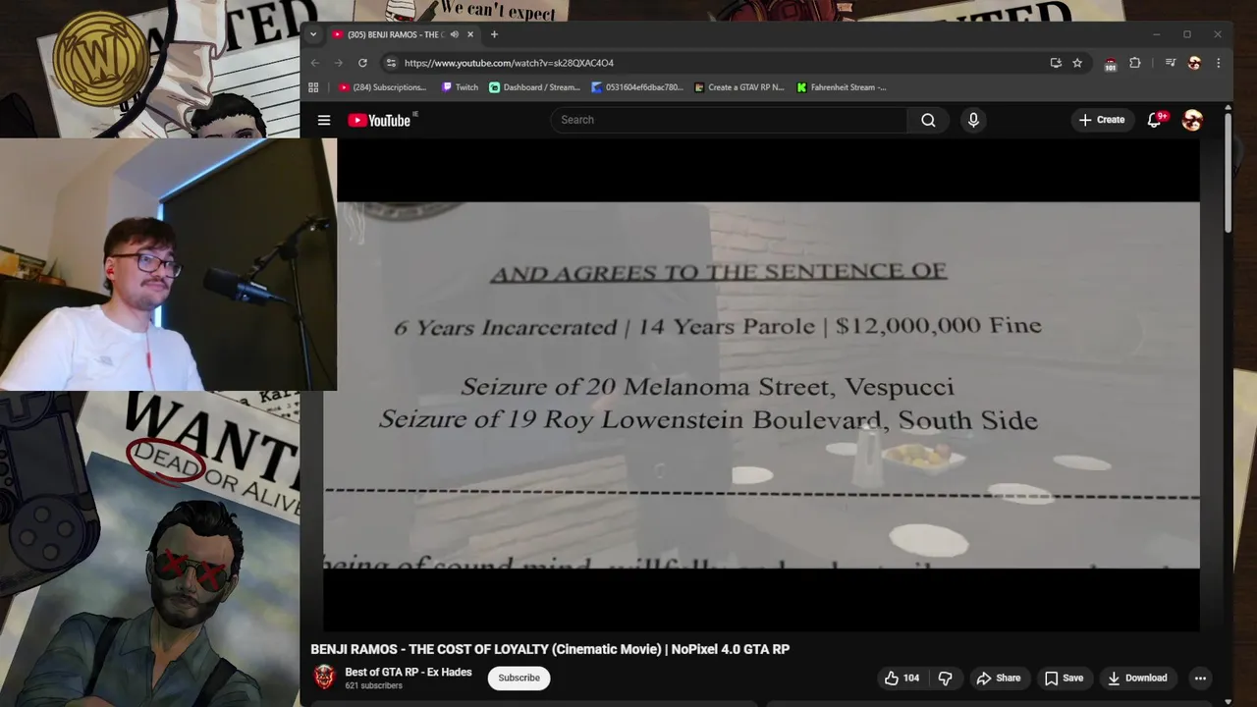1257x707 pixels.
Task: Click the YouTube search magnifier button
Action: [928, 120]
